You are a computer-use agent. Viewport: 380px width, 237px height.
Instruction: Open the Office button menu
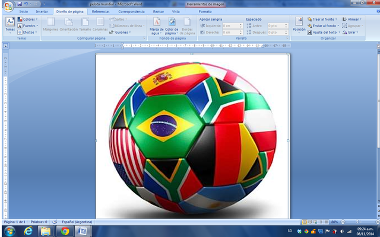(8, 7)
